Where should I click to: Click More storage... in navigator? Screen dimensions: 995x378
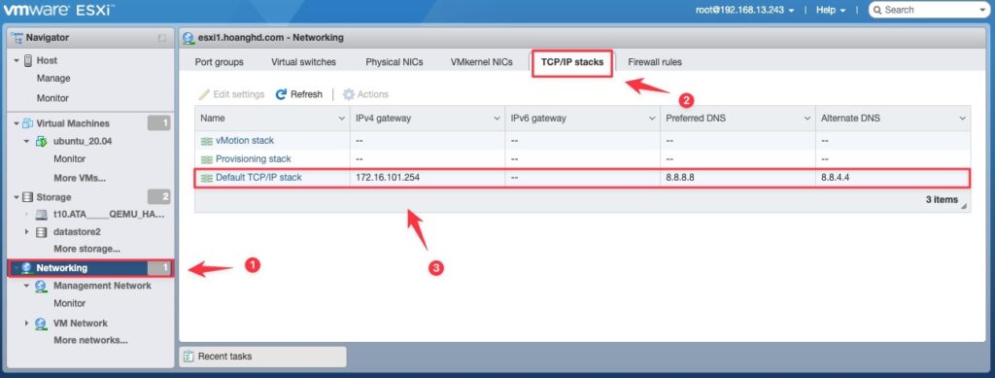[x=86, y=250]
